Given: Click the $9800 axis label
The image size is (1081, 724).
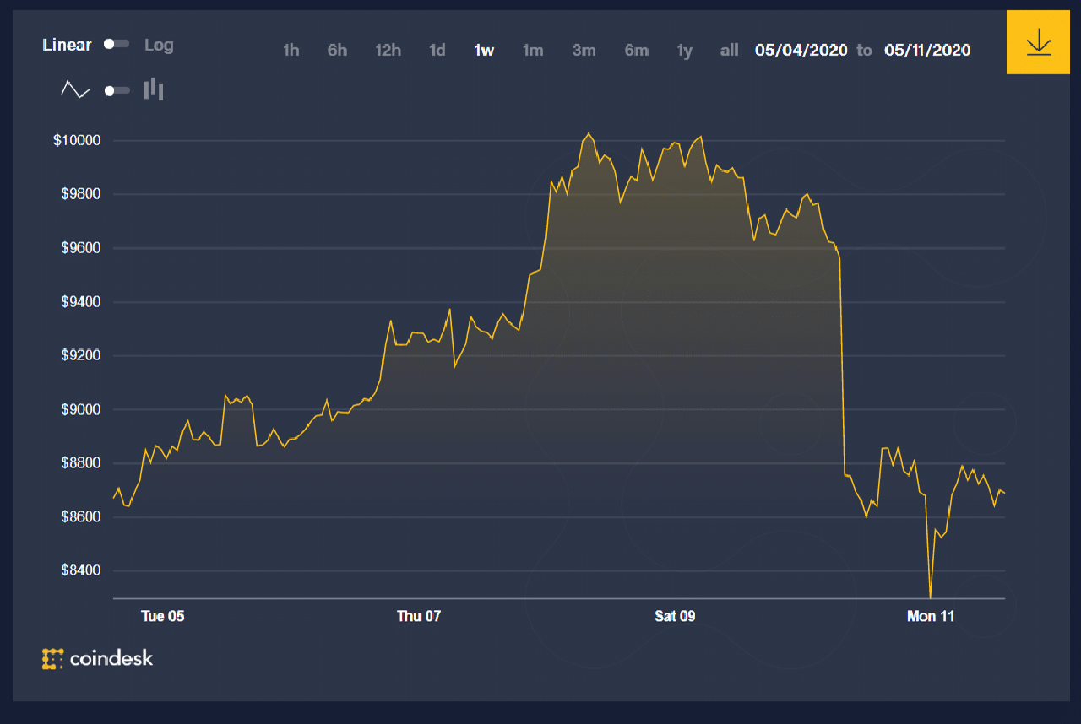Looking at the screenshot, I should pyautogui.click(x=80, y=194).
